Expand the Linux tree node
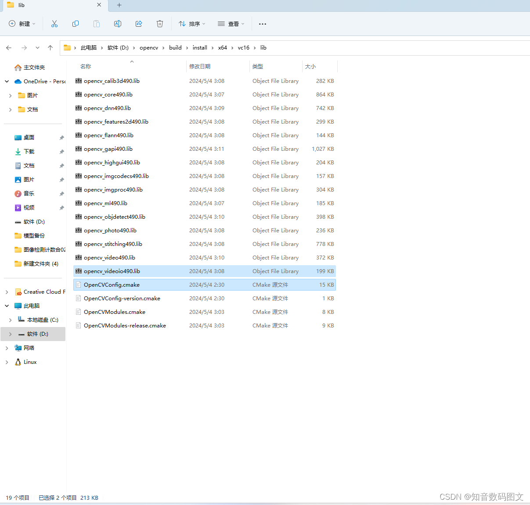Screen dimensions: 530x505 (7, 362)
